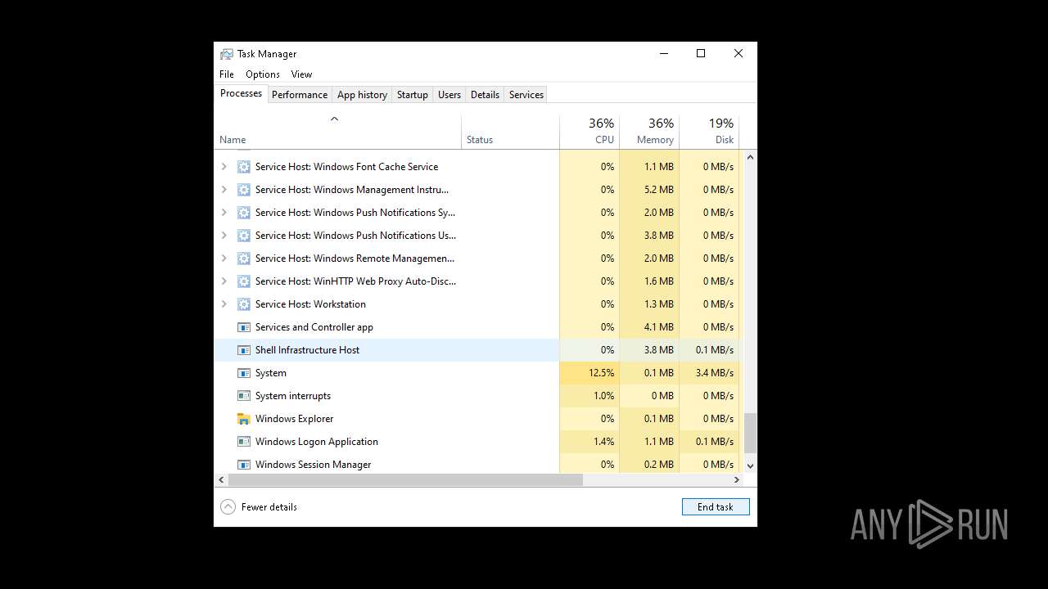The image size is (1048, 589).
Task: Click the 4.1 MB memory value
Action: tap(658, 327)
